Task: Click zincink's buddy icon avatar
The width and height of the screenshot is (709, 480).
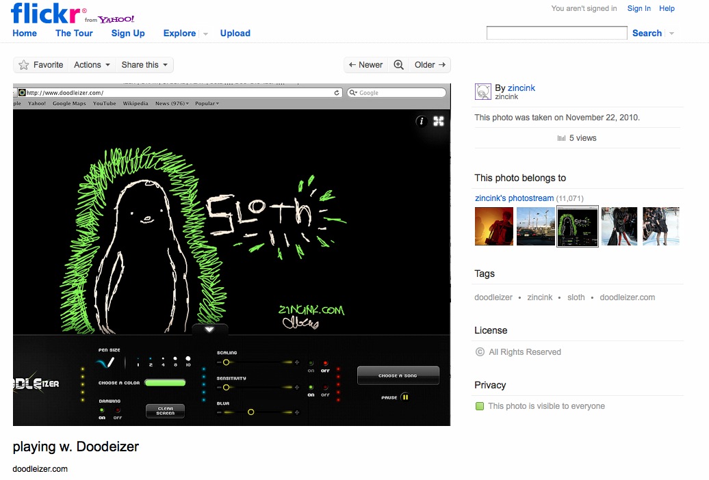Action: pyautogui.click(x=482, y=92)
